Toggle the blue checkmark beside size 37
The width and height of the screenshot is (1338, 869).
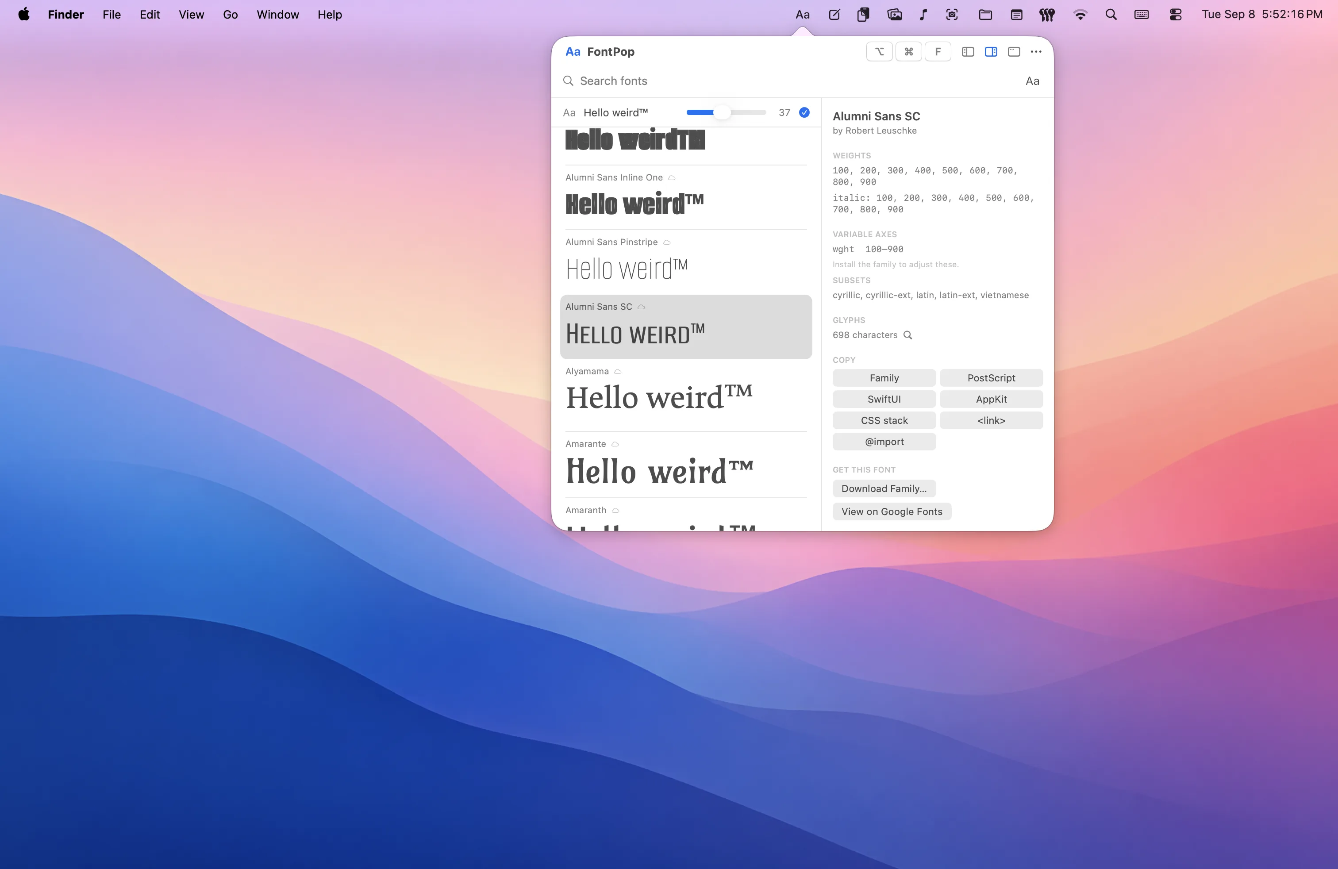pos(804,112)
